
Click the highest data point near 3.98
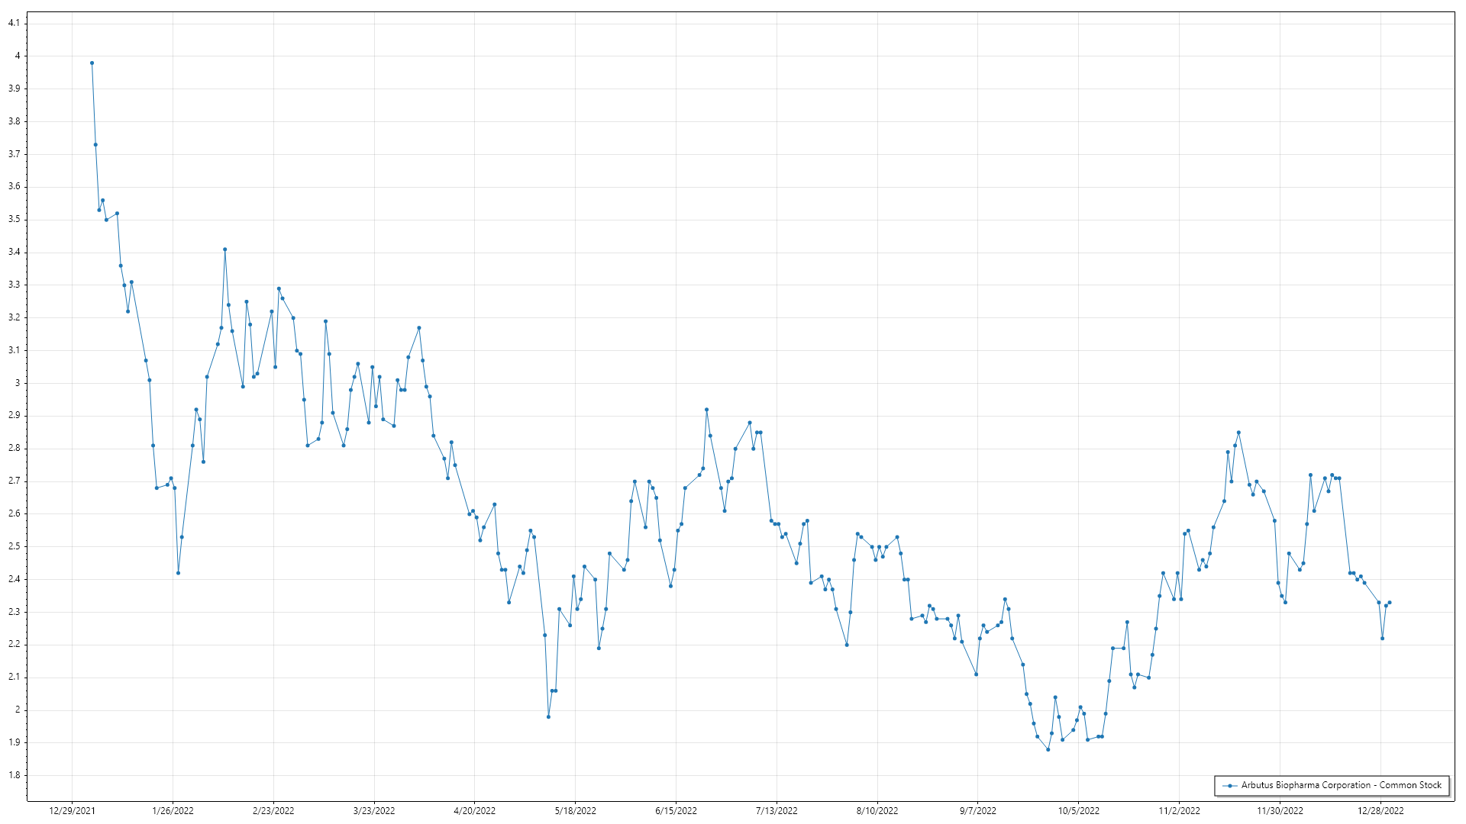pyautogui.click(x=92, y=63)
